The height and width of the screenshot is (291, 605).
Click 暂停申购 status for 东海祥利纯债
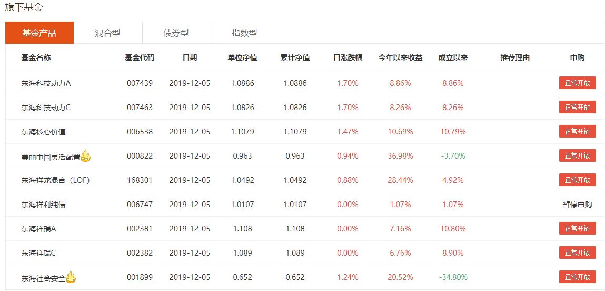click(577, 205)
